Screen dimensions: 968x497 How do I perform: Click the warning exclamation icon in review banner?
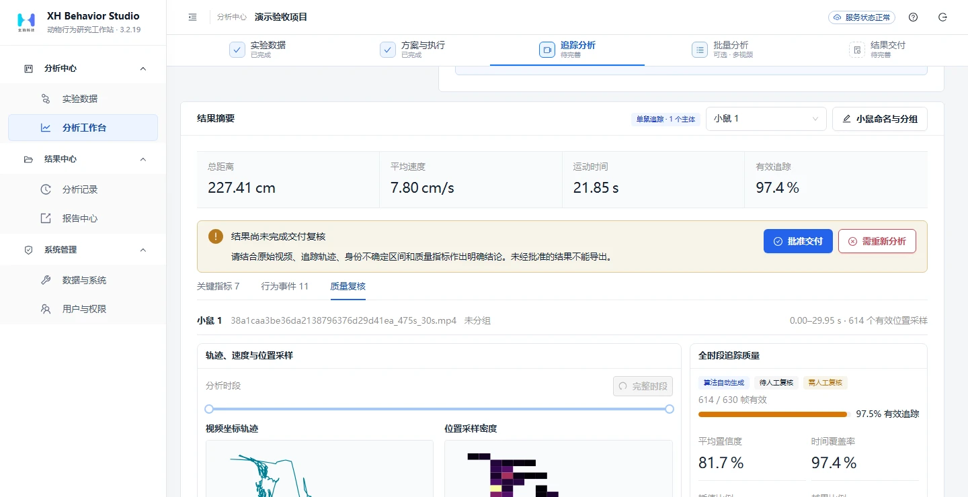[x=216, y=236]
